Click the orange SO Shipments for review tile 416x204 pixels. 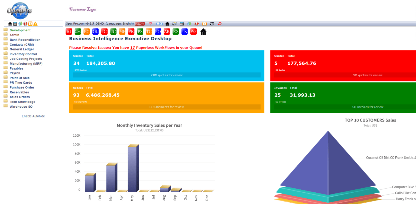click(167, 107)
